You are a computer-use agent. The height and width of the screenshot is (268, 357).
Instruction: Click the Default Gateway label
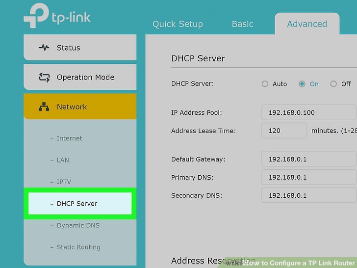tap(198, 159)
